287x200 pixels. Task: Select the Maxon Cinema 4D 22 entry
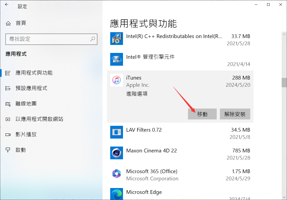click(x=180, y=154)
